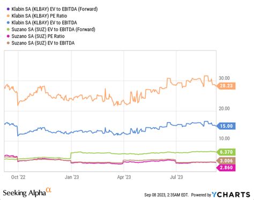Click the purple Klabin EV to EBITDA Forward legend dot
Image resolution: width=254 pixels, height=200 pixels.
(8, 9)
